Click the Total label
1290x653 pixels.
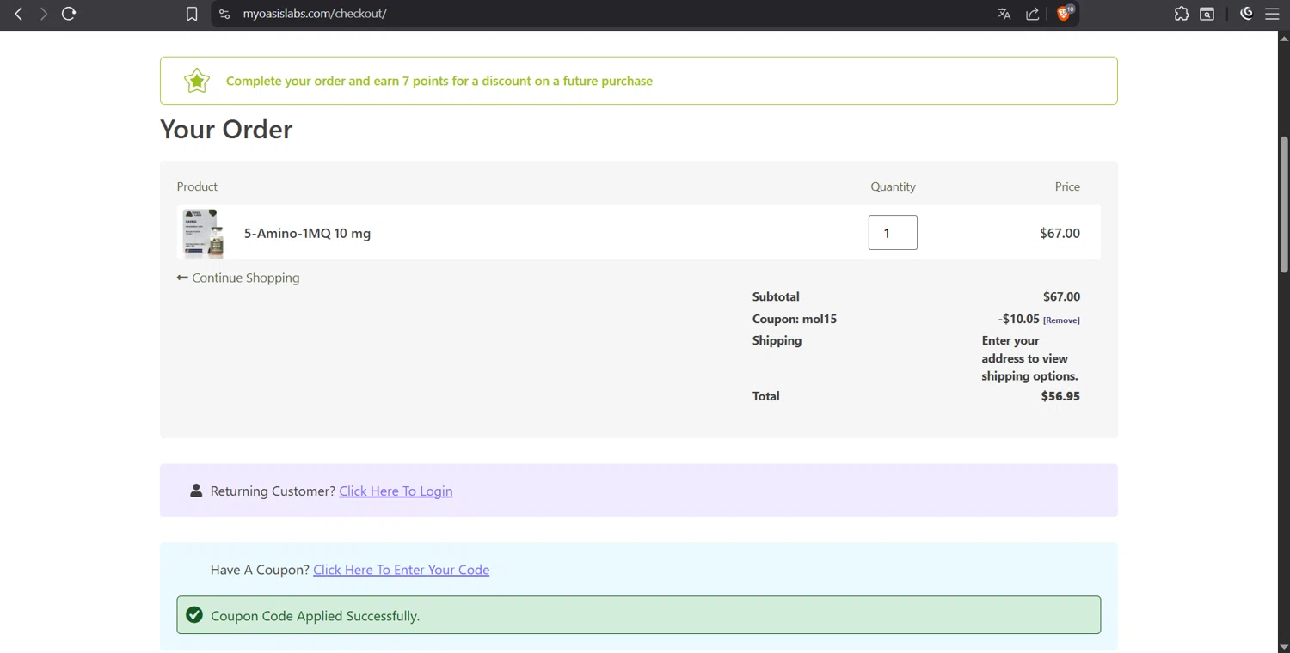coord(765,396)
